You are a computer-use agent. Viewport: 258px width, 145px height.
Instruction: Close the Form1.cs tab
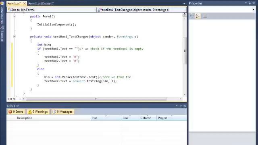click(25, 3)
